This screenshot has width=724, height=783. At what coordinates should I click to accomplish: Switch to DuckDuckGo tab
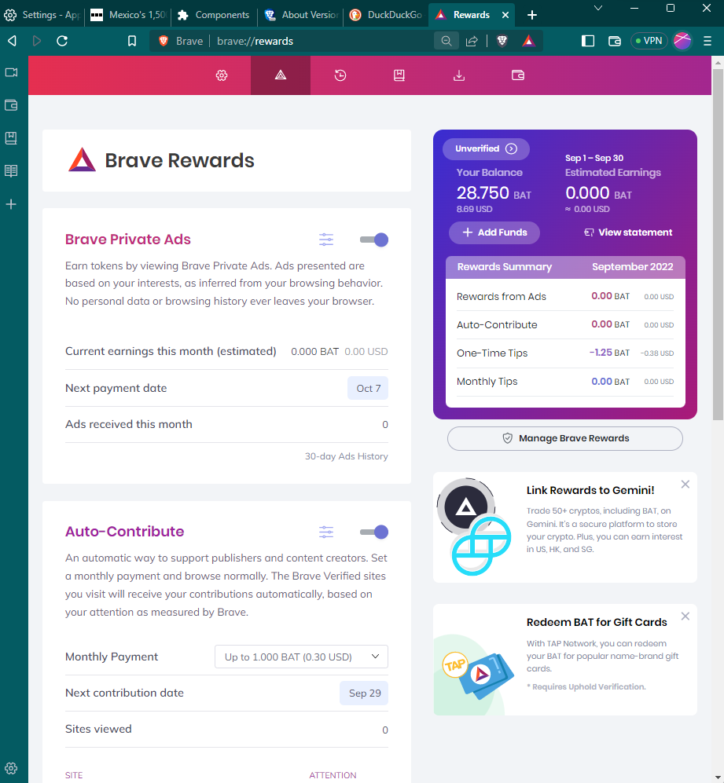point(386,15)
